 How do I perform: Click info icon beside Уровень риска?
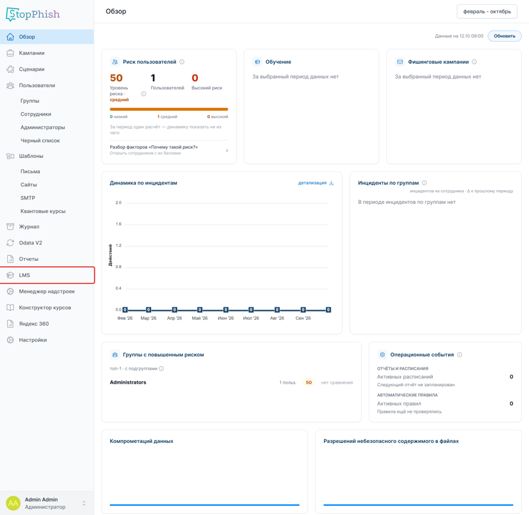coord(144,94)
